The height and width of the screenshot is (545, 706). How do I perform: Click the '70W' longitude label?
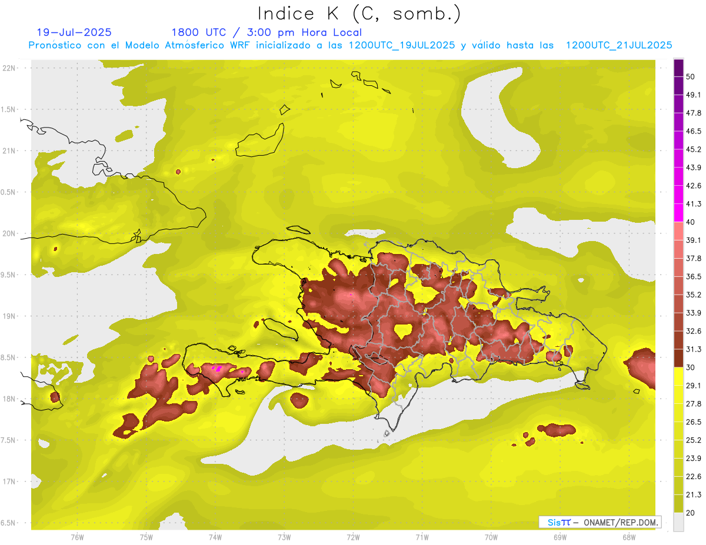point(491,537)
